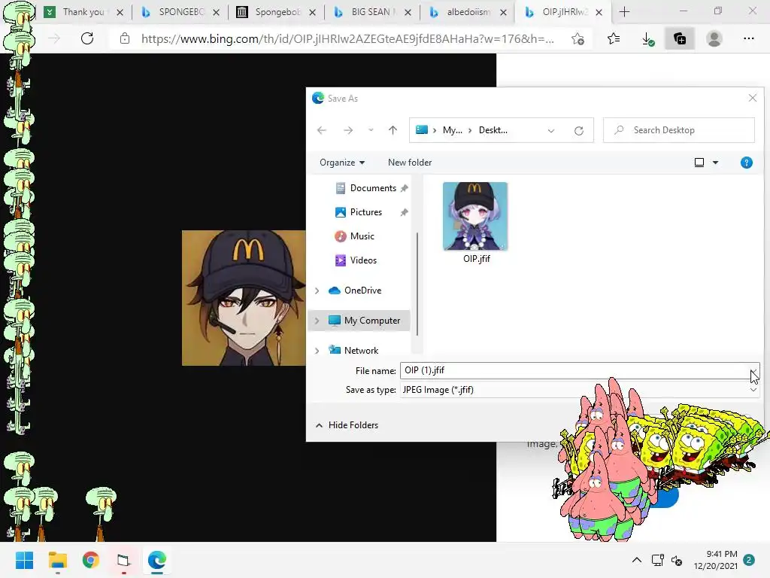Click the Search Desktop field

pos(679,130)
